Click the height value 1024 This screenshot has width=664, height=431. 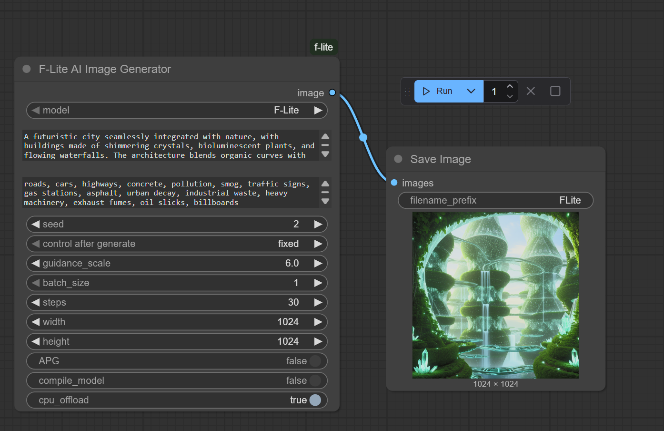click(x=288, y=341)
